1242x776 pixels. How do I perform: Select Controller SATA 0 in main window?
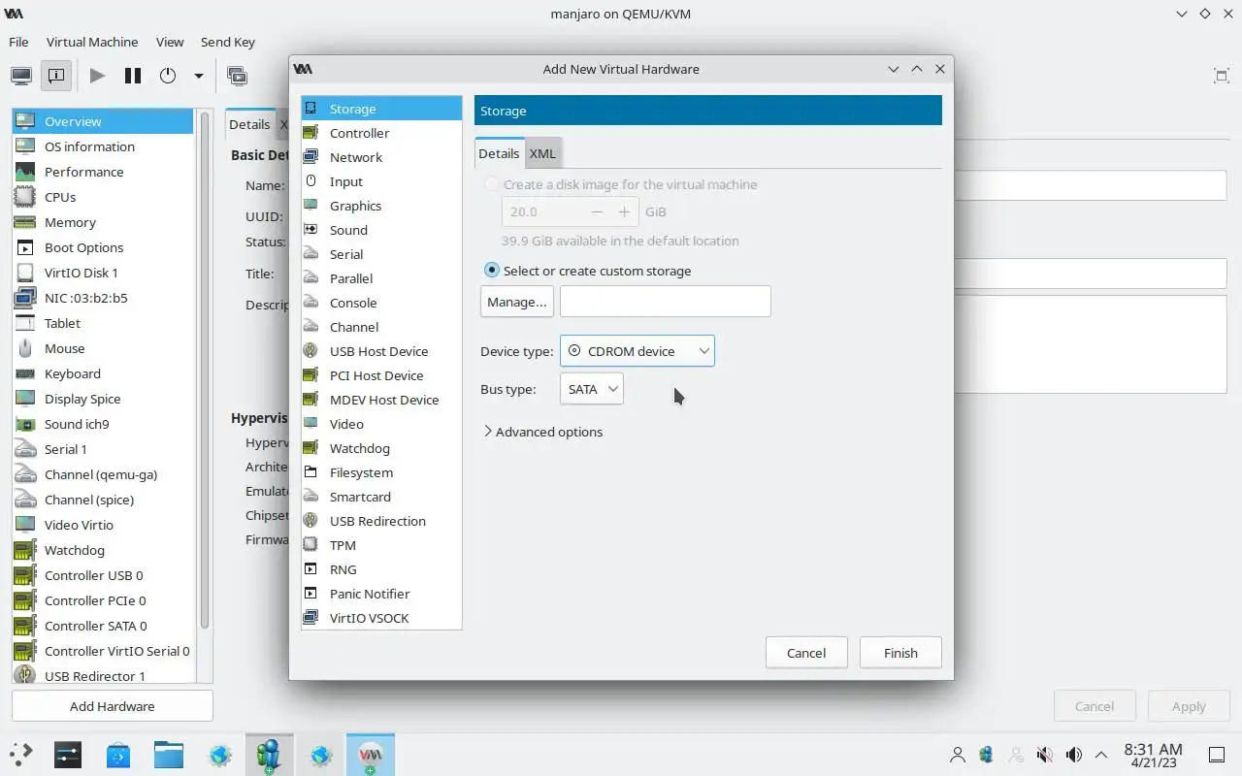103,626
